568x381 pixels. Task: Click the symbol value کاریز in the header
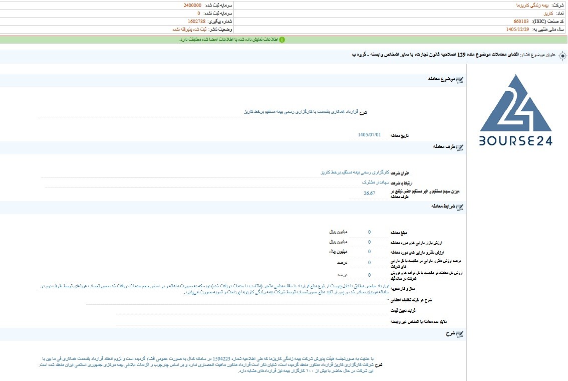[x=548, y=14]
